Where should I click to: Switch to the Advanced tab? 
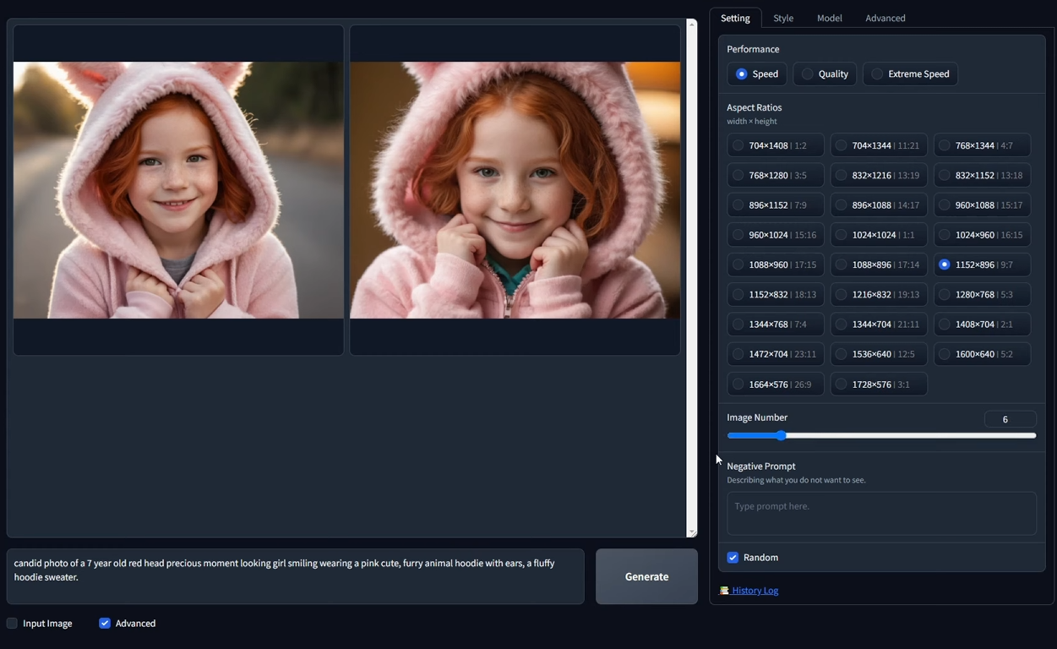click(x=885, y=18)
